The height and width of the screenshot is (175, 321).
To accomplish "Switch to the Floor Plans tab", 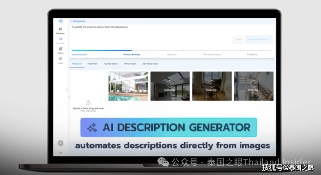I will tap(93, 63).
